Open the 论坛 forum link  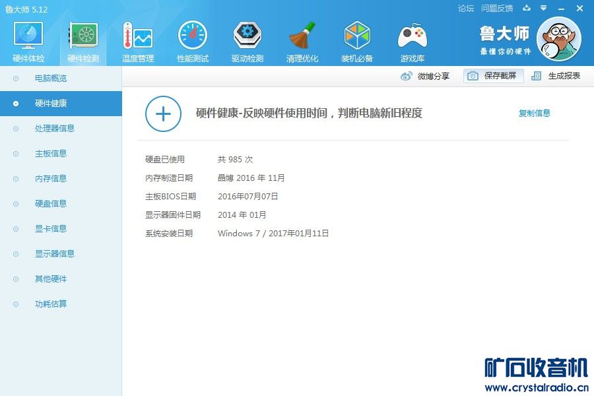pos(465,9)
